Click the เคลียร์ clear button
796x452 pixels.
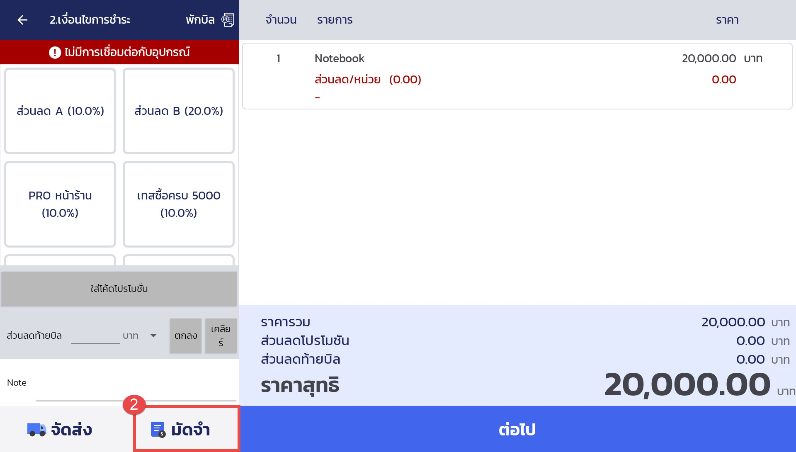point(221,335)
